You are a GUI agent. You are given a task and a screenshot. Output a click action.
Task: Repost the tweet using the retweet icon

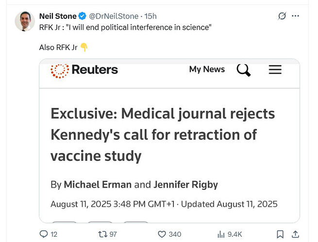pos(102,234)
